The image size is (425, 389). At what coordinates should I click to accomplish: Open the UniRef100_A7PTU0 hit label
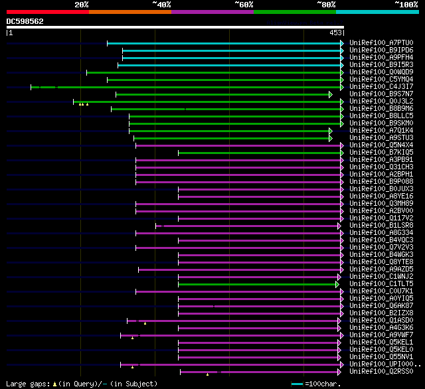pos(381,42)
